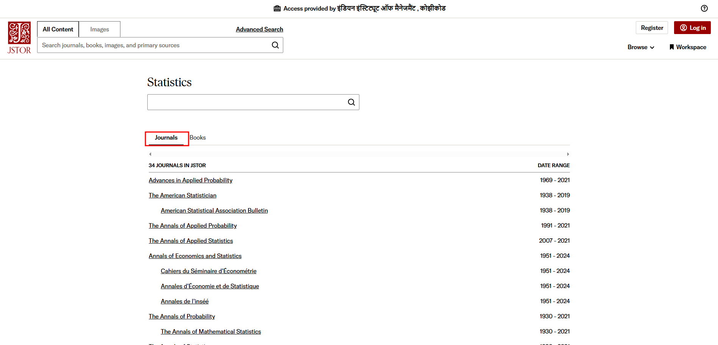The height and width of the screenshot is (345, 718).
Task: Open the Journals tab
Action: (x=166, y=138)
